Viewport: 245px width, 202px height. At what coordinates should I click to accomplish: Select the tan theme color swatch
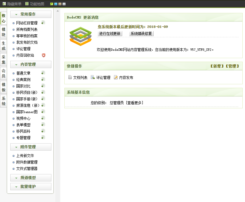coord(60,4)
